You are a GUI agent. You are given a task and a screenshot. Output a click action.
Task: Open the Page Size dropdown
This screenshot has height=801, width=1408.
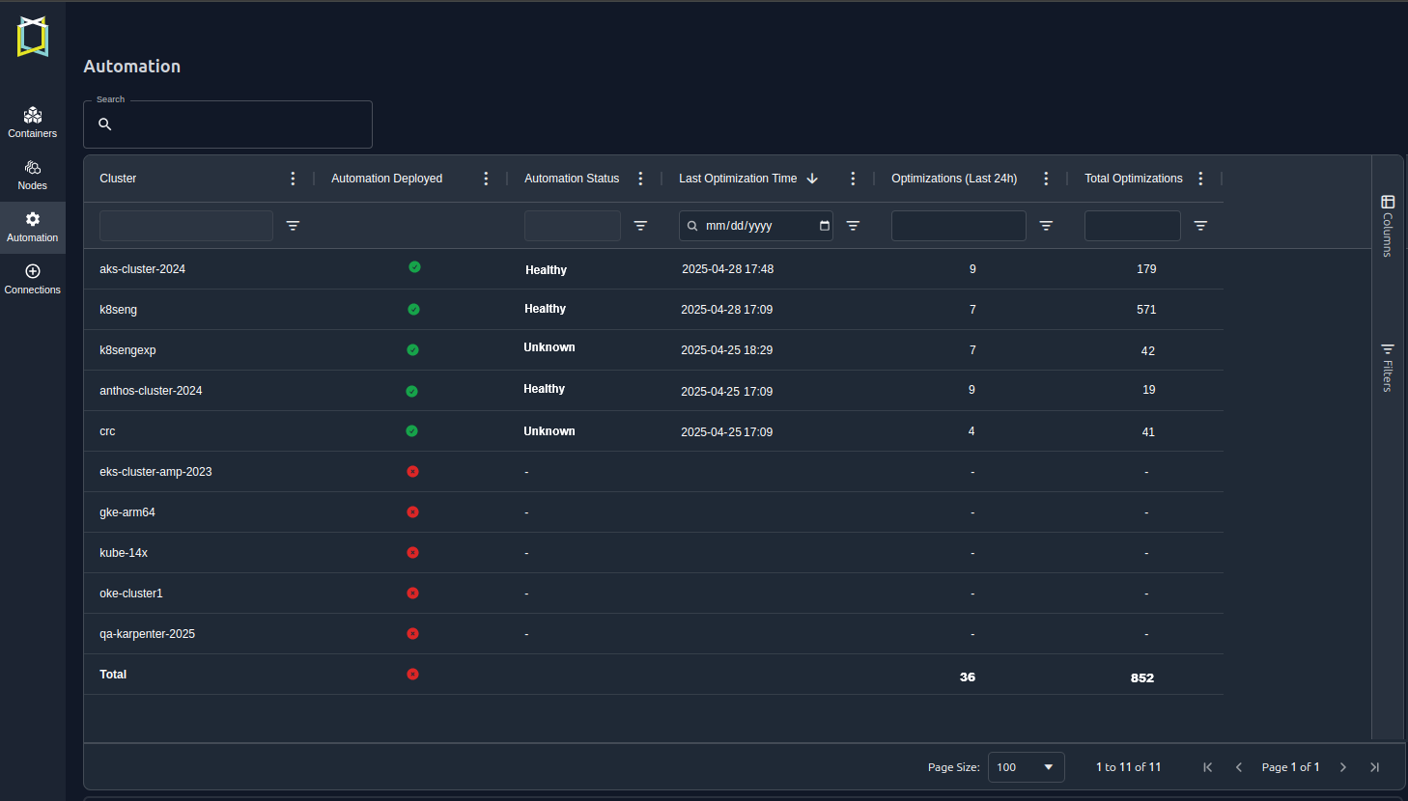1026,766
